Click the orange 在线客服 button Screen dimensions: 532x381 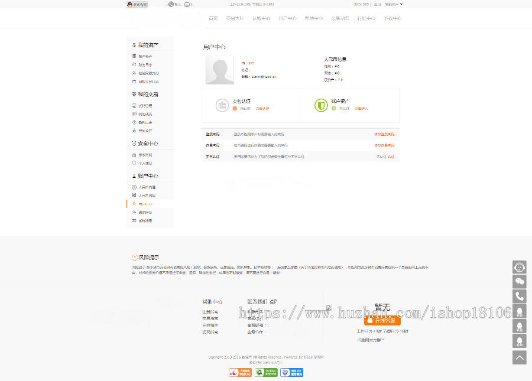tap(382, 320)
